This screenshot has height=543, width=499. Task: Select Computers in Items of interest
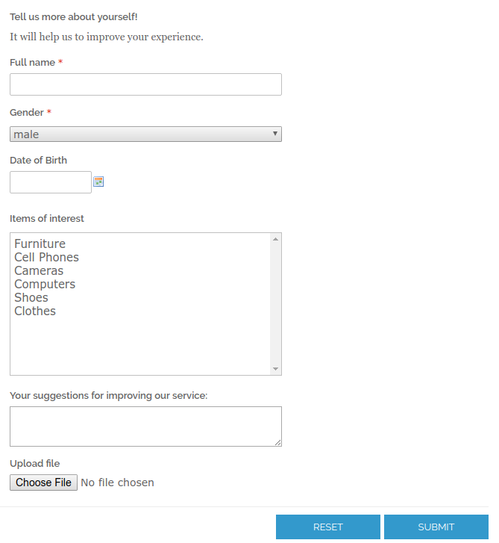[x=45, y=285]
